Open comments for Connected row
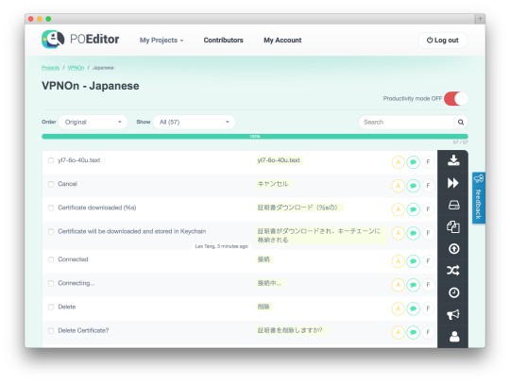The image size is (510, 383). (x=413, y=261)
